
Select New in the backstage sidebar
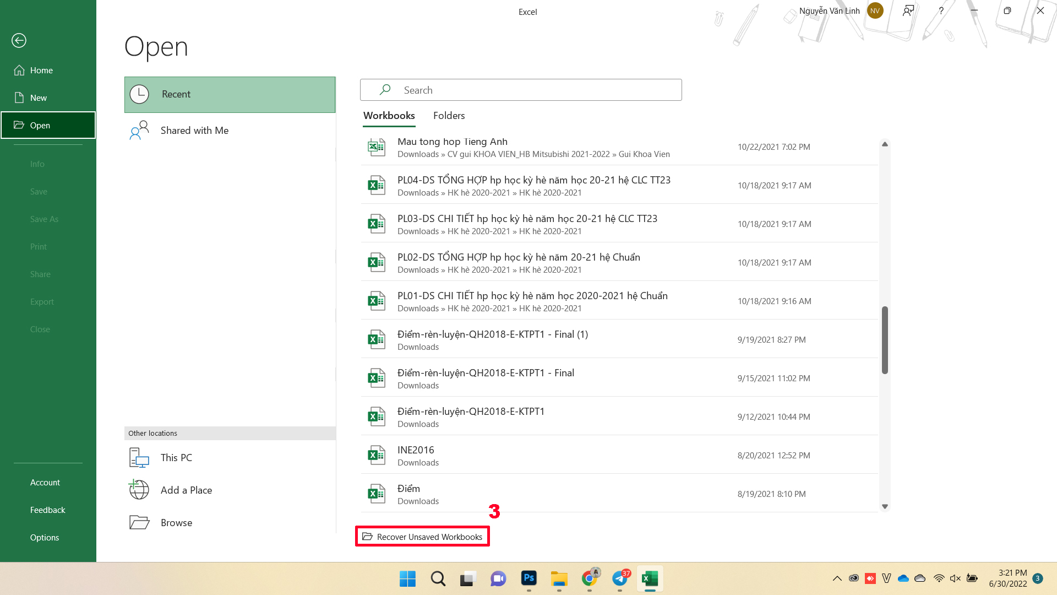pos(48,98)
